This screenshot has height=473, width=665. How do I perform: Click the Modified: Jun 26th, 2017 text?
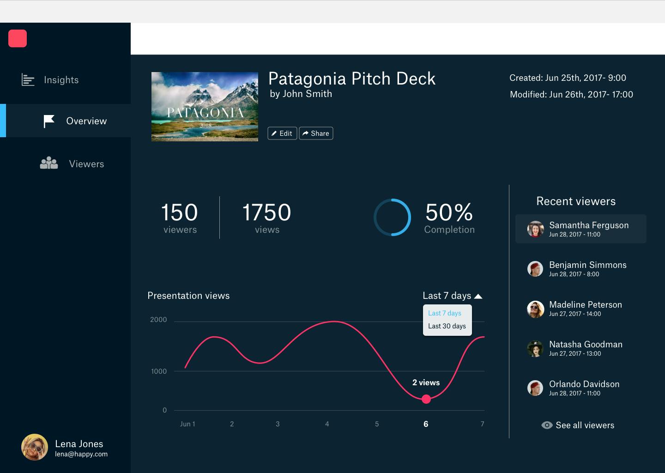click(572, 95)
